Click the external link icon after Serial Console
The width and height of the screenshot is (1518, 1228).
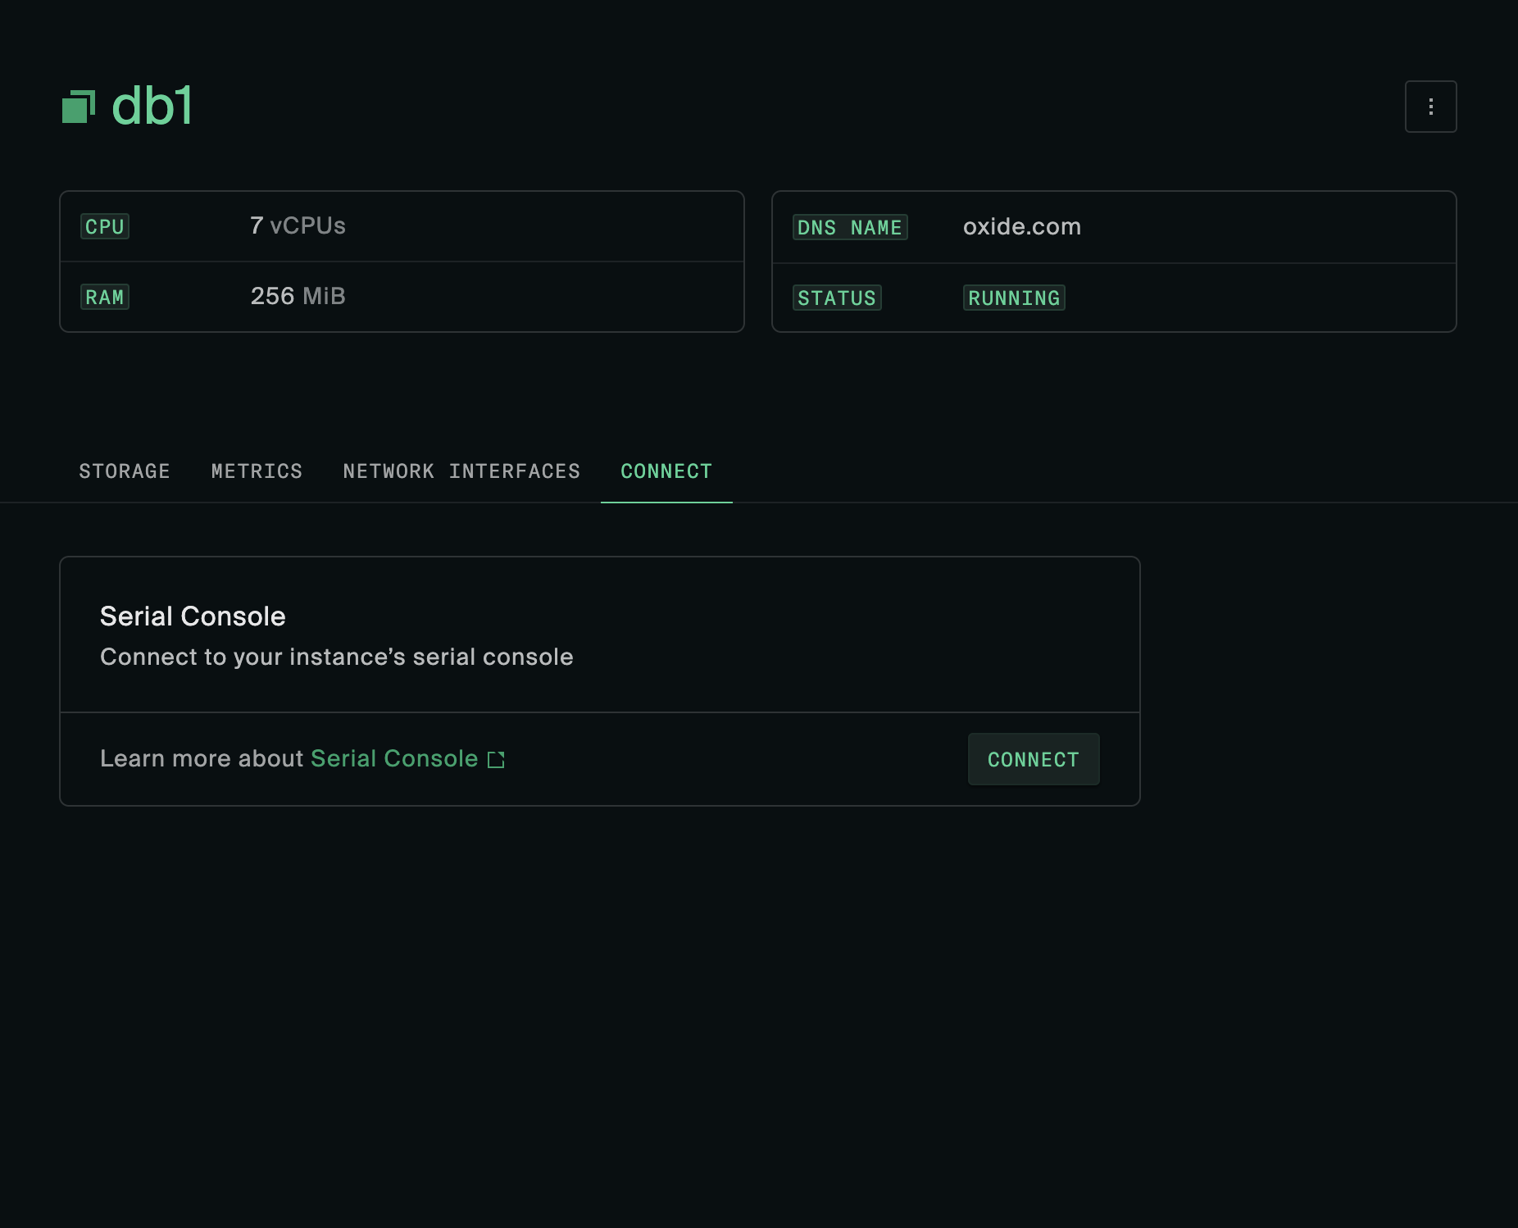[496, 760]
